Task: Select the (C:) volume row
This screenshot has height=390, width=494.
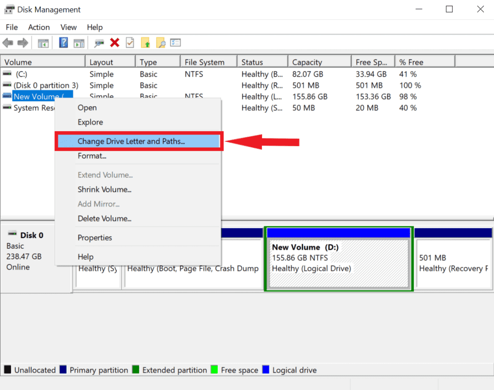Action: click(x=42, y=74)
